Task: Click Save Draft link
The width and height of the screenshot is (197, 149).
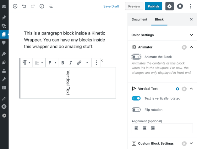Action: 111,6
